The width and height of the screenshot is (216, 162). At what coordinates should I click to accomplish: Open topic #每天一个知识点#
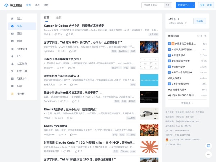click(182, 72)
